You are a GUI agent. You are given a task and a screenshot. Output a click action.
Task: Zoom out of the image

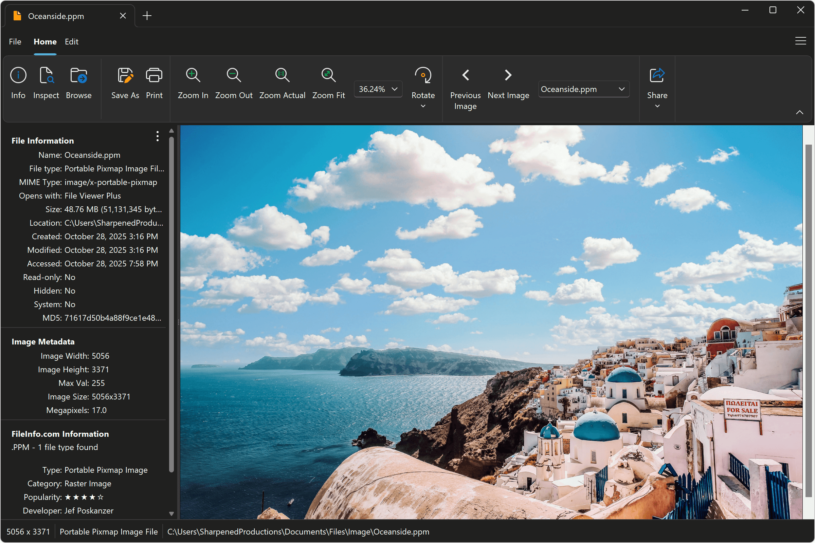[234, 82]
